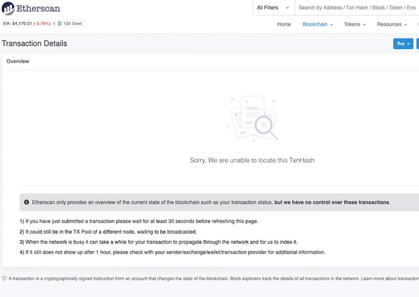Expand the Resources menu
The image size is (419, 297).
pyautogui.click(x=392, y=24)
